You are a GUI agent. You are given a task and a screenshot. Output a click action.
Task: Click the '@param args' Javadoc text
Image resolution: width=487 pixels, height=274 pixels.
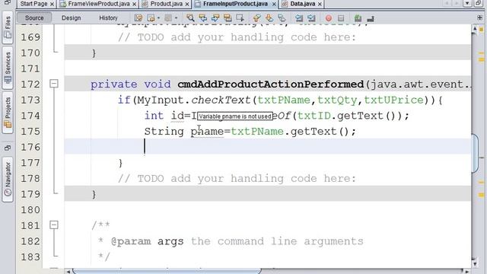coord(147,241)
